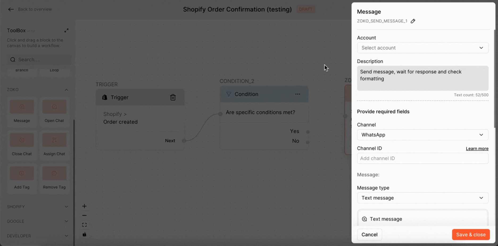
Task: Expand the GOOGLE section in the ToolBox
Action: point(67,221)
